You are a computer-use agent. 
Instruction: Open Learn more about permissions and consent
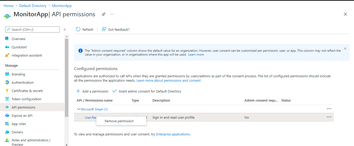(169, 80)
